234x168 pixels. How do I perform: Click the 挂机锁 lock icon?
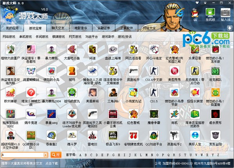pyautogui.click(x=210, y=12)
